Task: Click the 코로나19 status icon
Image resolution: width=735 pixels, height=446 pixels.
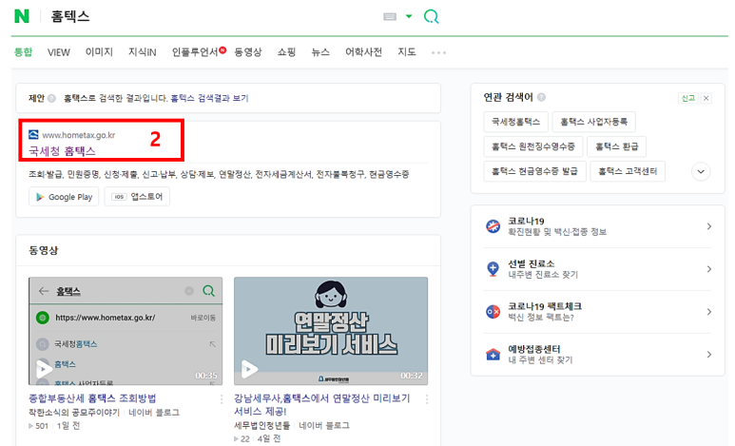Action: [x=493, y=226]
